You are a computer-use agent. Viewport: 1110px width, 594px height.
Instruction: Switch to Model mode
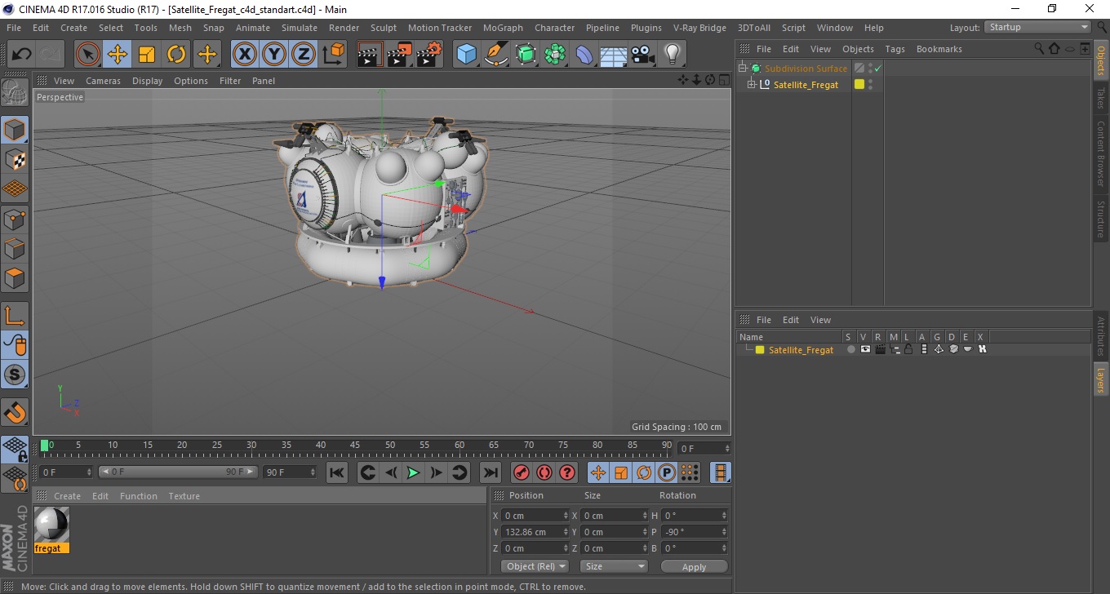(15, 129)
